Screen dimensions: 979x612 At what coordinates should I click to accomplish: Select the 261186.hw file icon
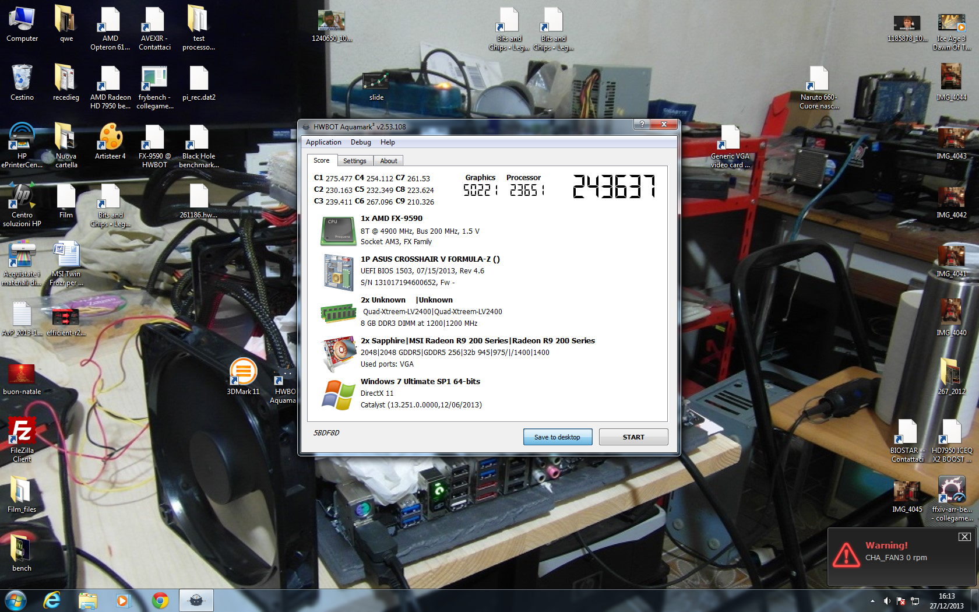click(x=199, y=200)
